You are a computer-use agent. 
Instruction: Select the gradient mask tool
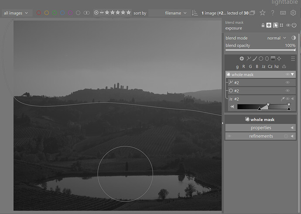(x=273, y=59)
